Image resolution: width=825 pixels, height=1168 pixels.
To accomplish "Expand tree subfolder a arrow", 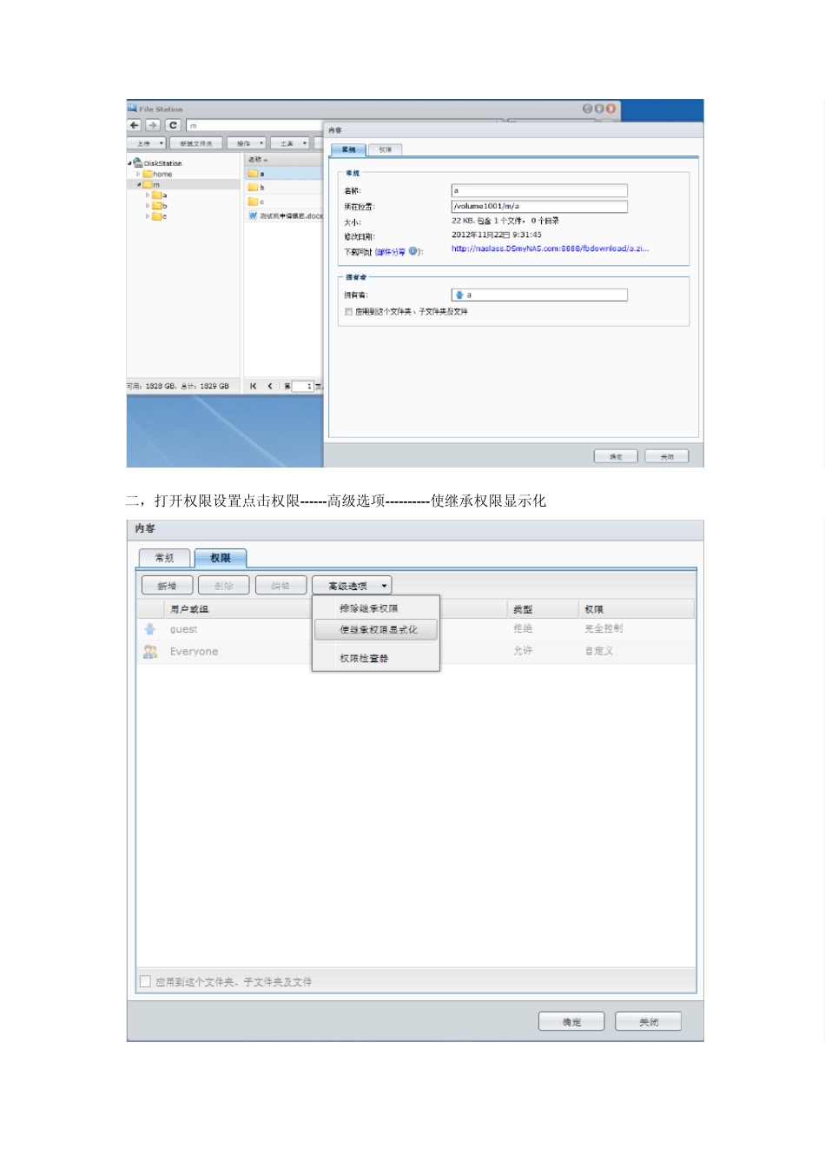I will (x=148, y=196).
